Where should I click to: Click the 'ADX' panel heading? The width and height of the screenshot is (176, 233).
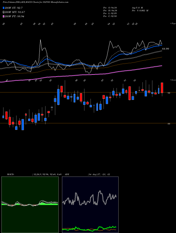tap(67, 174)
